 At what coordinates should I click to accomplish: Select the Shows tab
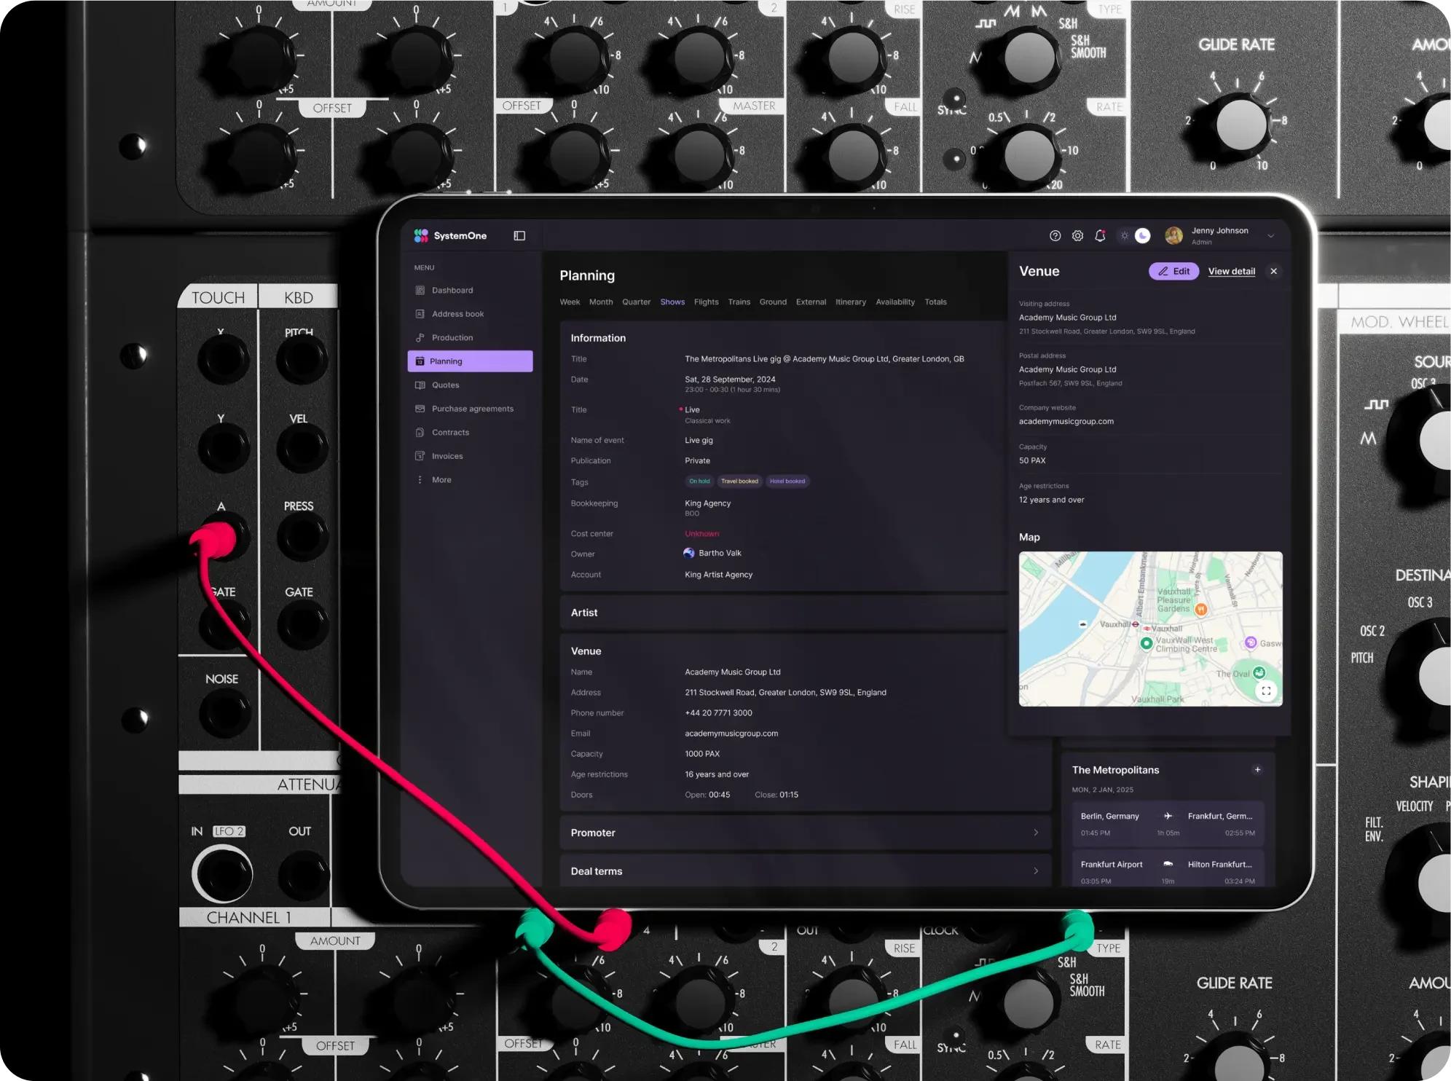672,302
